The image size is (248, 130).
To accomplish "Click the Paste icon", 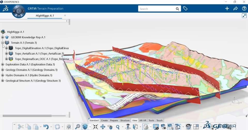I will (36, 127).
